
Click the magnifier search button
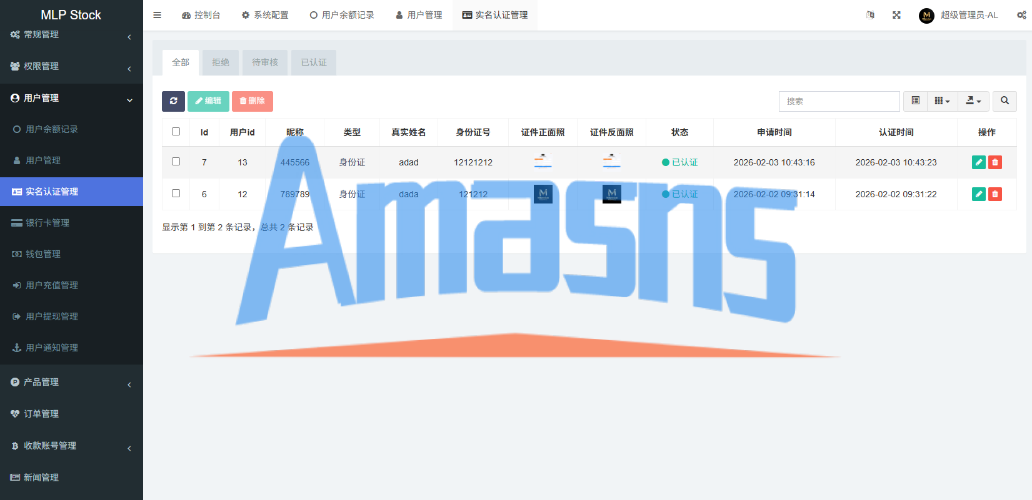(x=1004, y=101)
